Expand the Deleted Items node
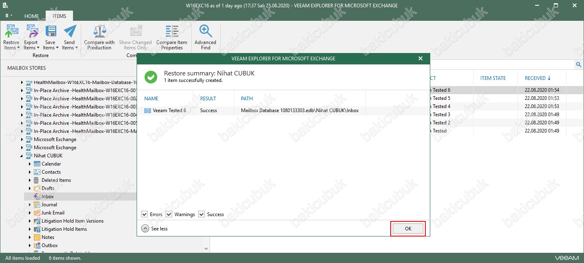Screen dimensions: 584x263 point(30,180)
